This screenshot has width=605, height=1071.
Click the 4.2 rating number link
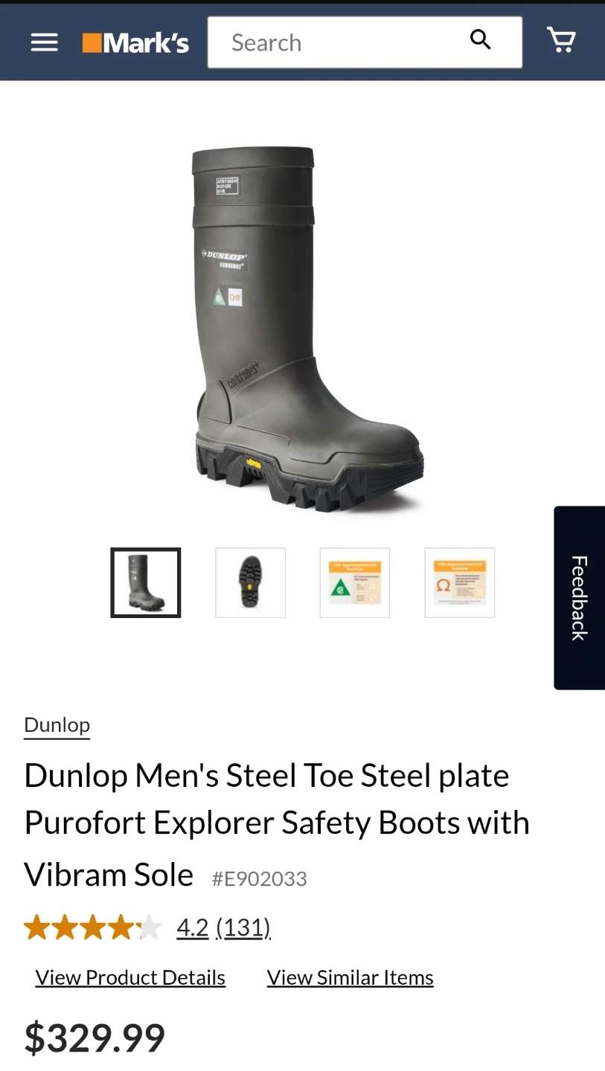pyautogui.click(x=193, y=927)
